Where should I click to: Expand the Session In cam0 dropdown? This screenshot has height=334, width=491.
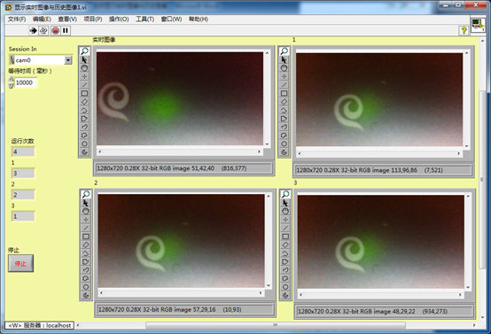pyautogui.click(x=68, y=60)
